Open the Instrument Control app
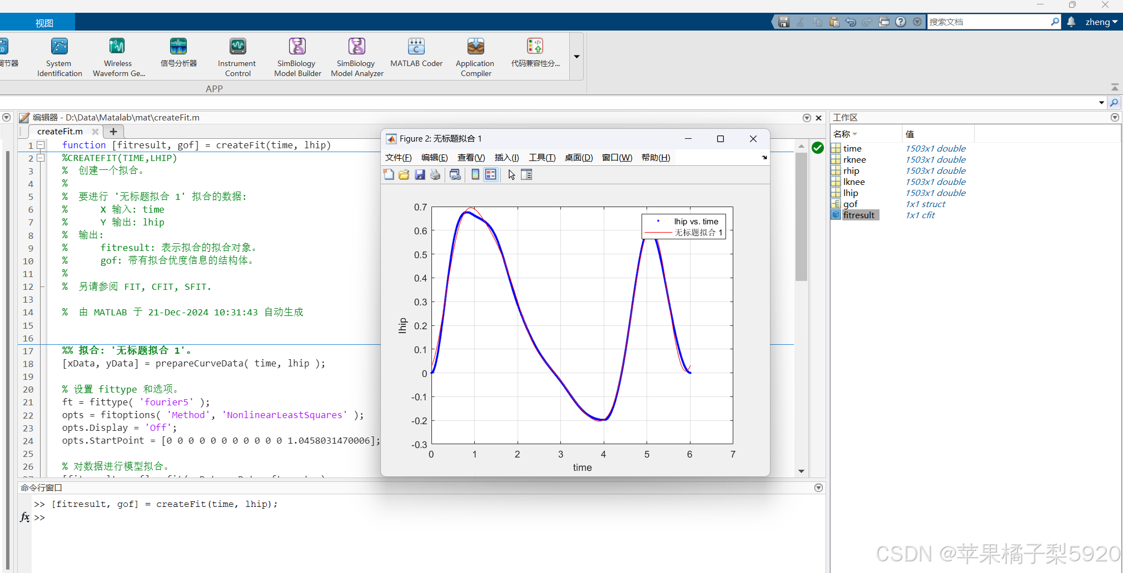The height and width of the screenshot is (573, 1123). (237, 57)
